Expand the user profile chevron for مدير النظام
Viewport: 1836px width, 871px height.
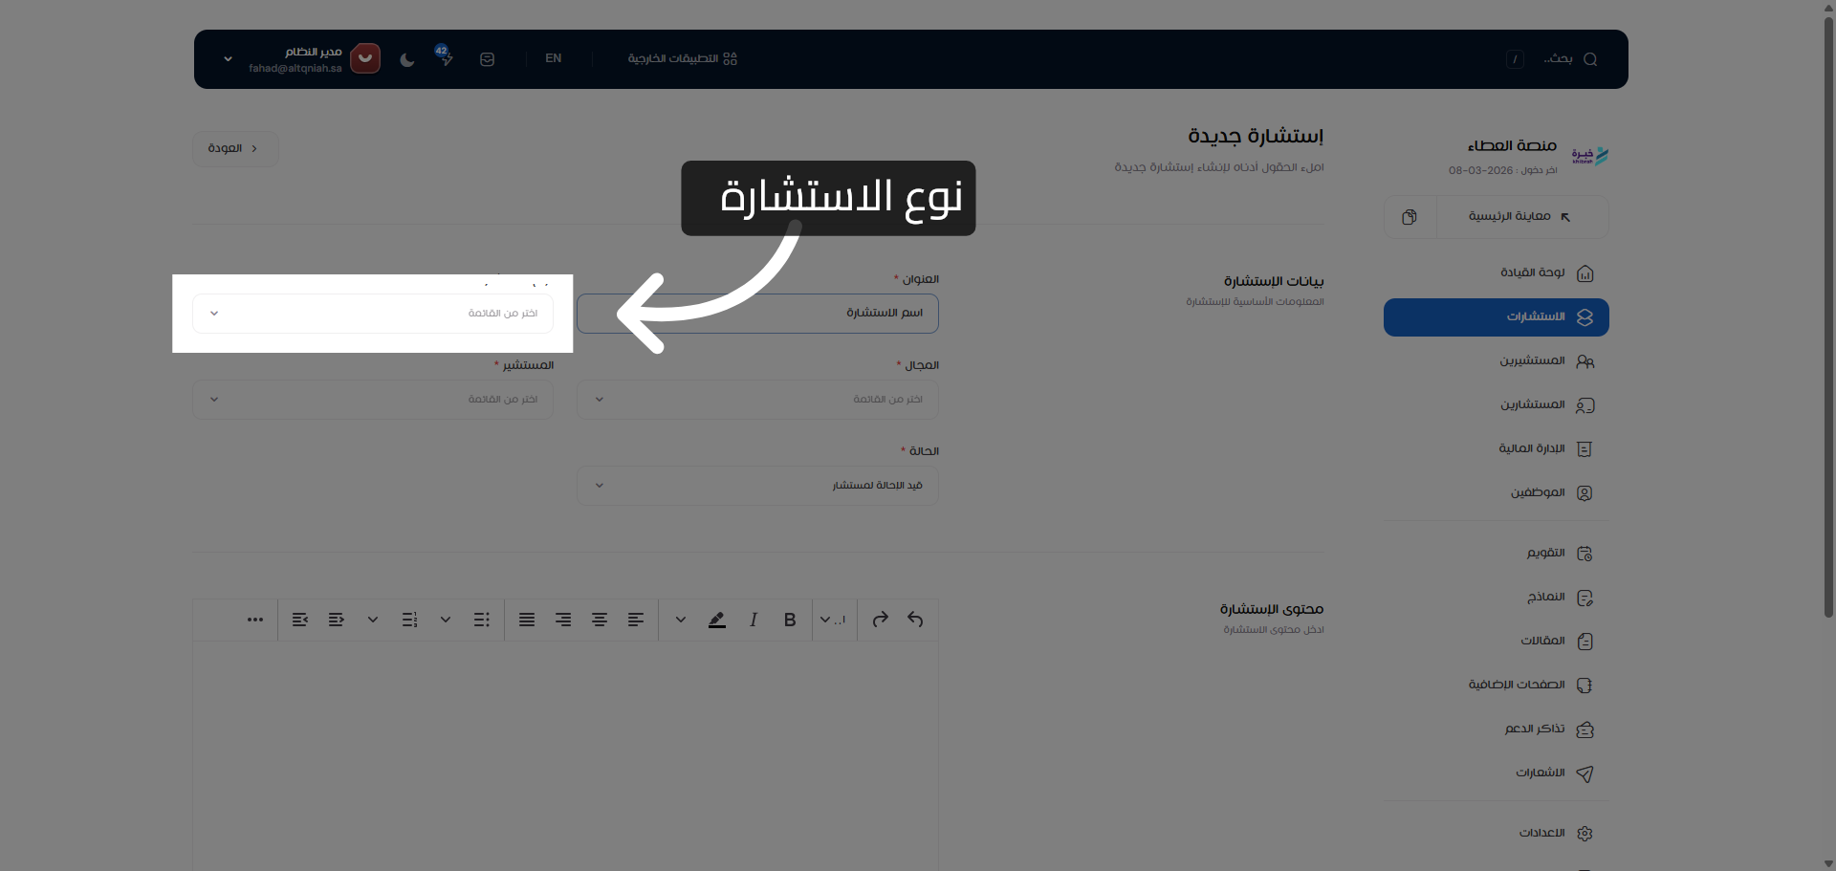click(228, 58)
